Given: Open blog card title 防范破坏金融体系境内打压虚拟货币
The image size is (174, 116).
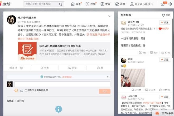Looking at the screenshot, I should point(60,46).
